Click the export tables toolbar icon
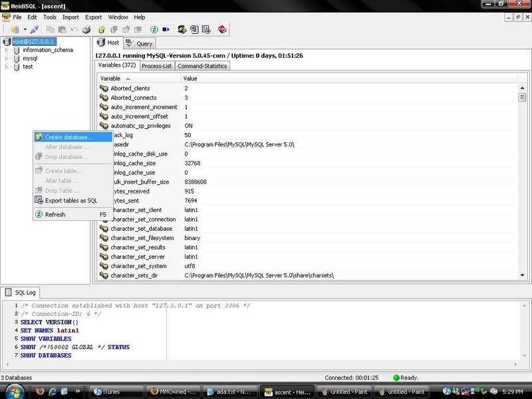The height and width of the screenshot is (399, 532). (x=206, y=29)
